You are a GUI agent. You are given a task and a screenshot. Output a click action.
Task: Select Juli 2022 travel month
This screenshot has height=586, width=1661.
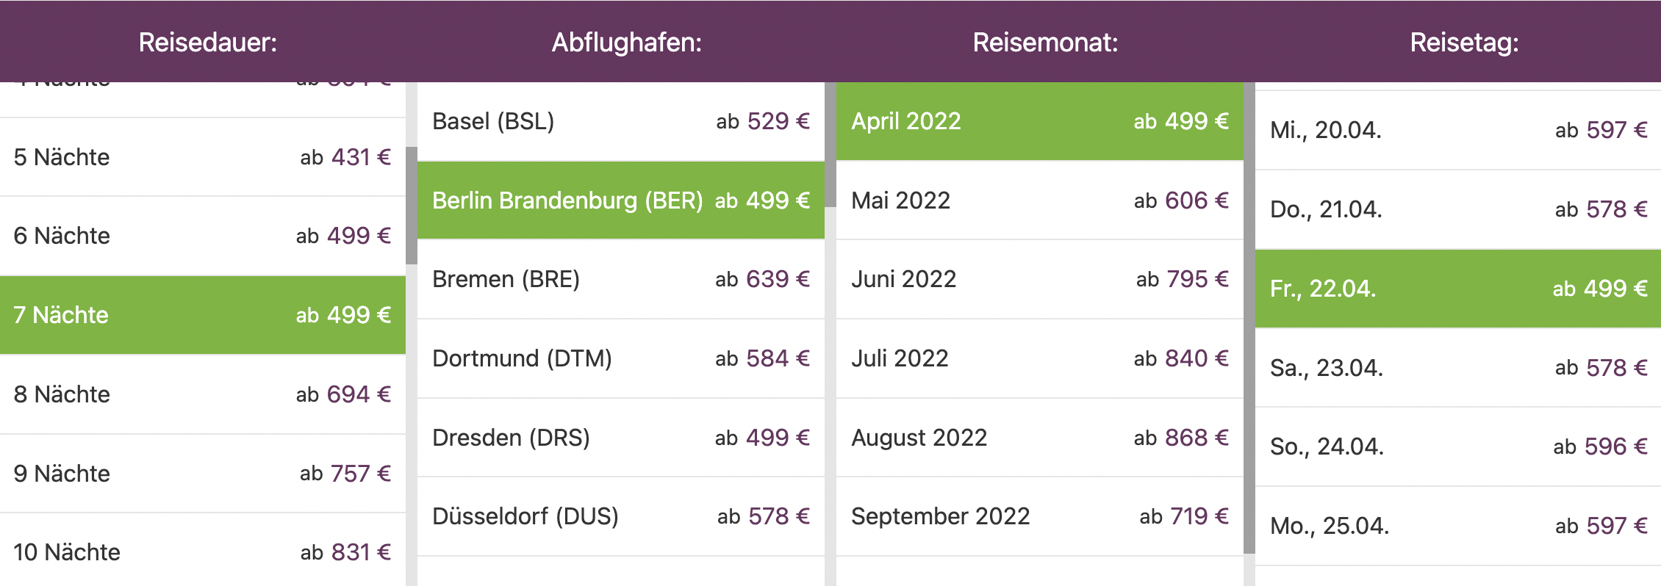click(1040, 358)
